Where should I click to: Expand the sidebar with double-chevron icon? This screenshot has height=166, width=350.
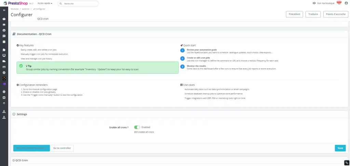coord(4,10)
